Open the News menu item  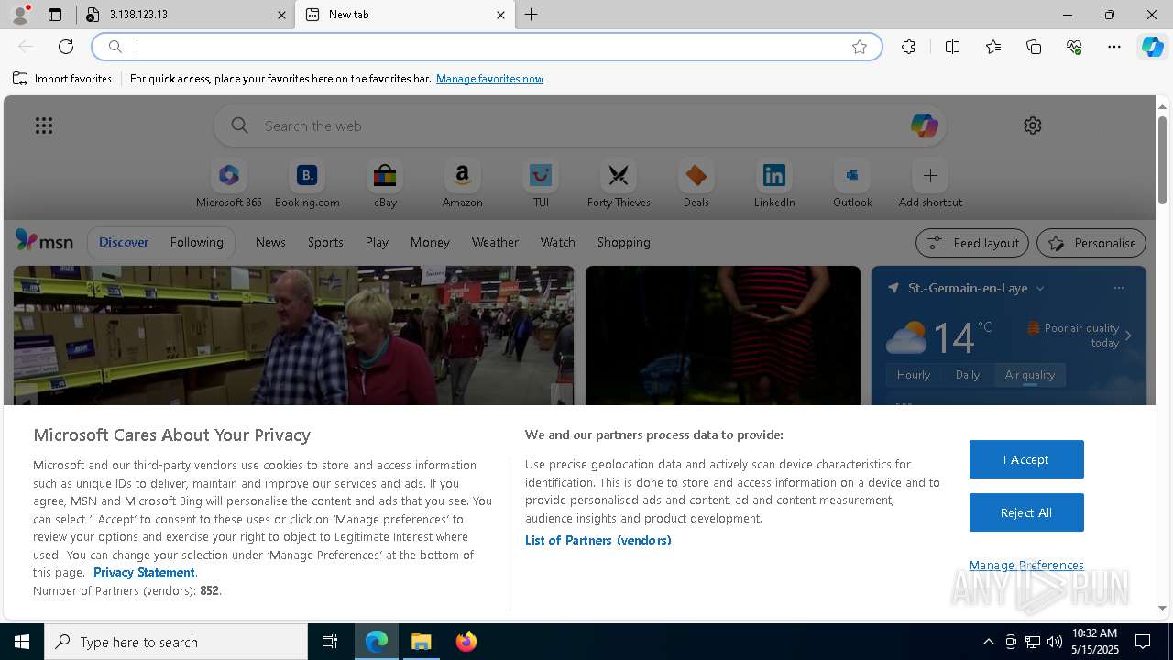(270, 242)
